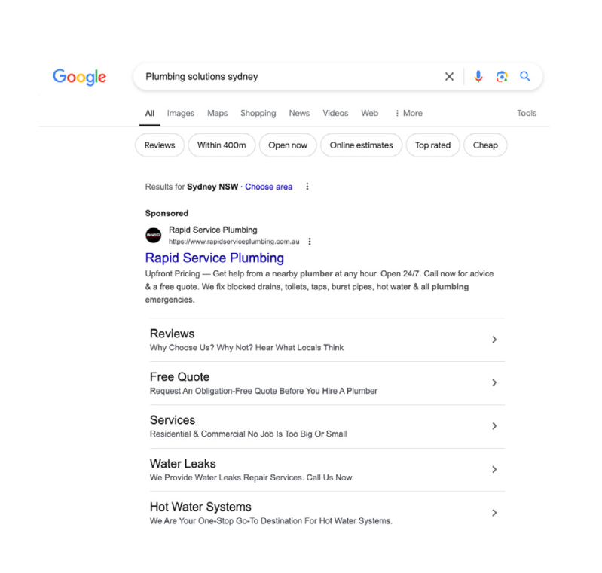Screen dimensions: 602x573
Task: Click the Choose area link
Action: tap(269, 187)
